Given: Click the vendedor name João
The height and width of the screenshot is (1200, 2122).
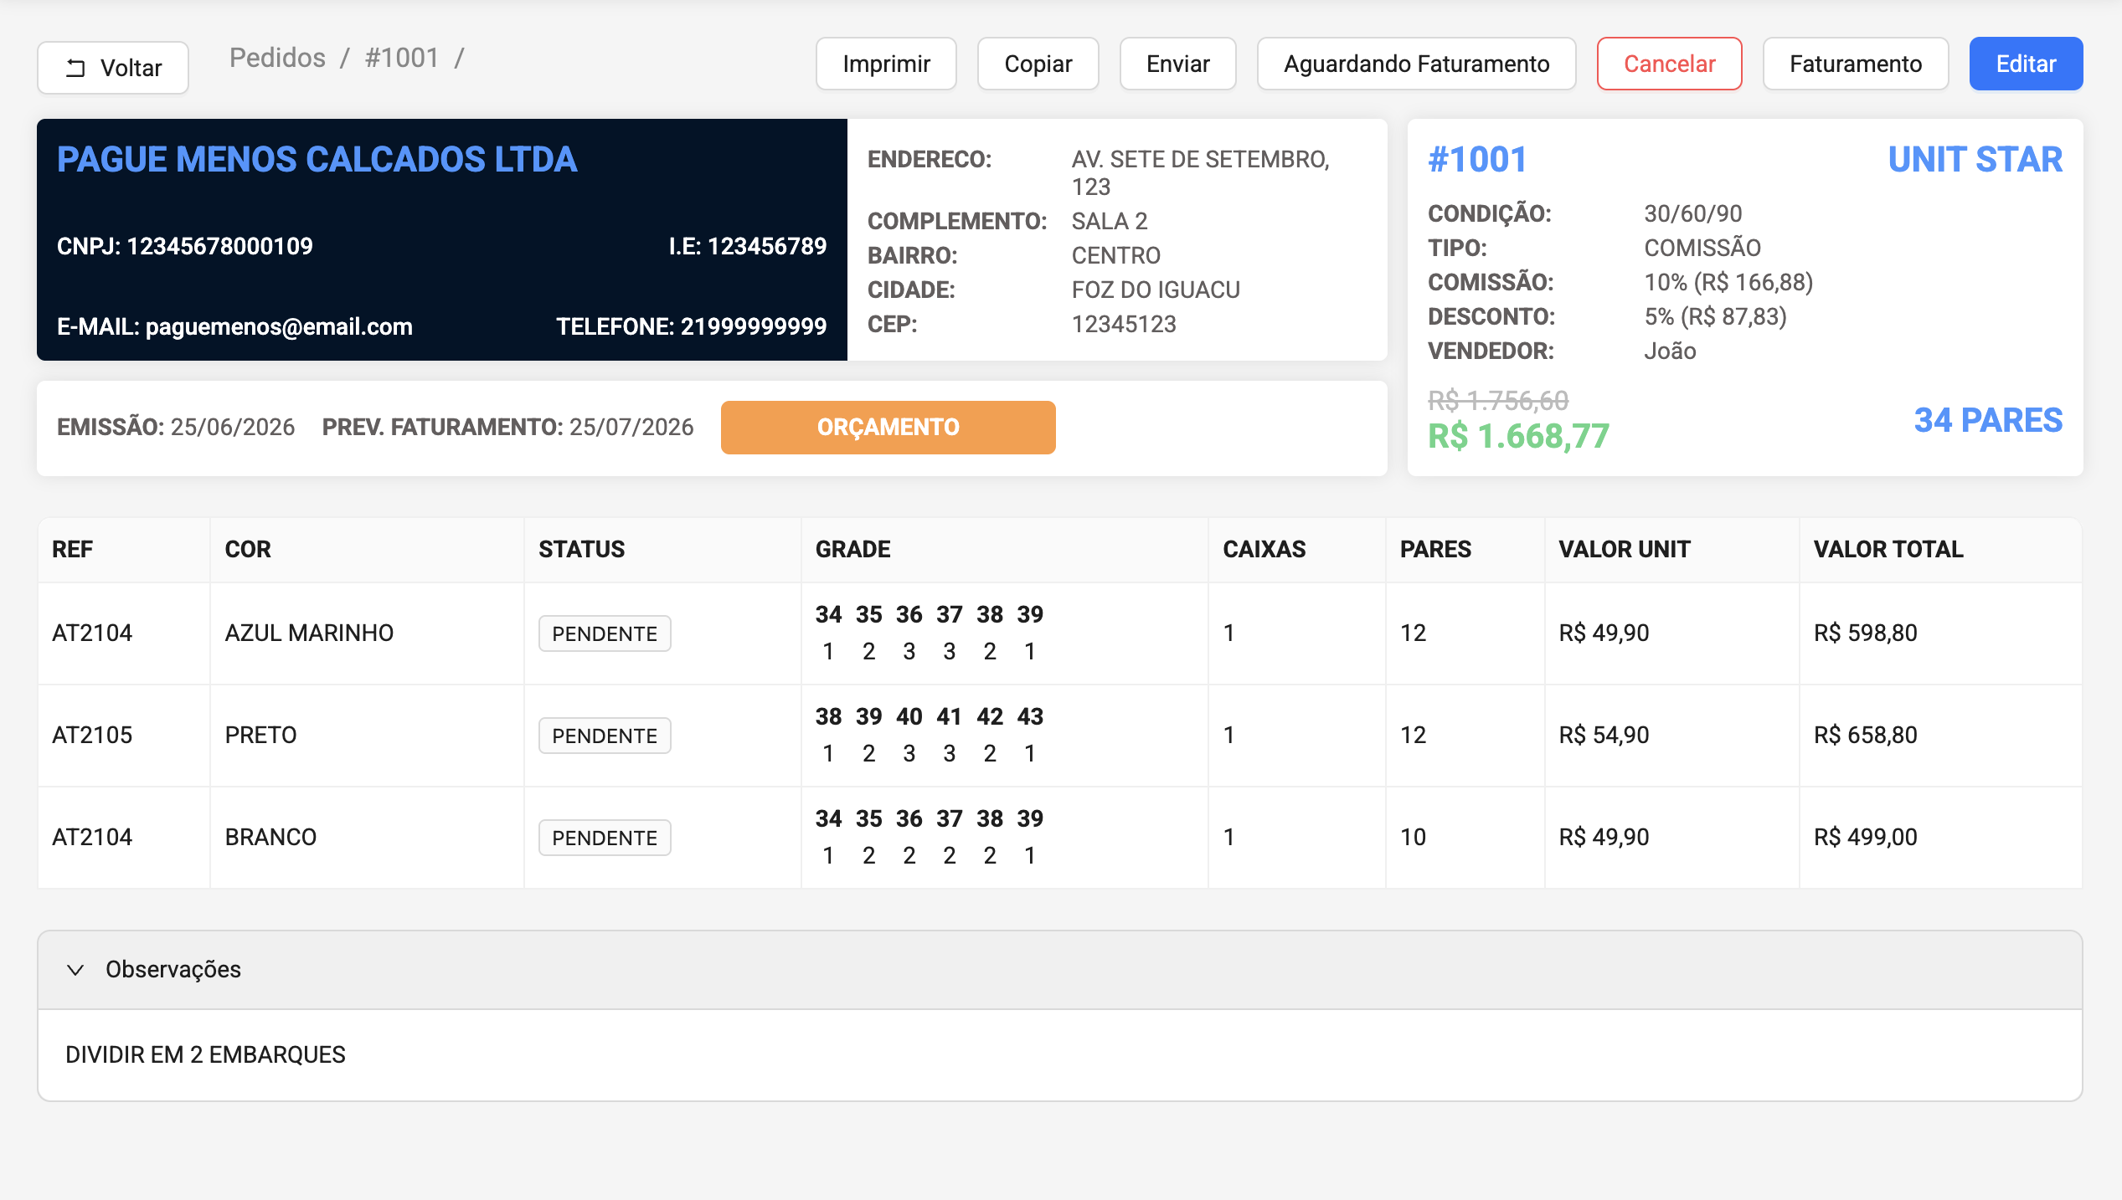Looking at the screenshot, I should click(1670, 351).
